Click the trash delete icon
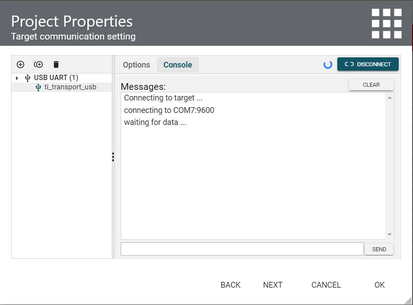Viewport: 413px width, 305px height. click(56, 64)
